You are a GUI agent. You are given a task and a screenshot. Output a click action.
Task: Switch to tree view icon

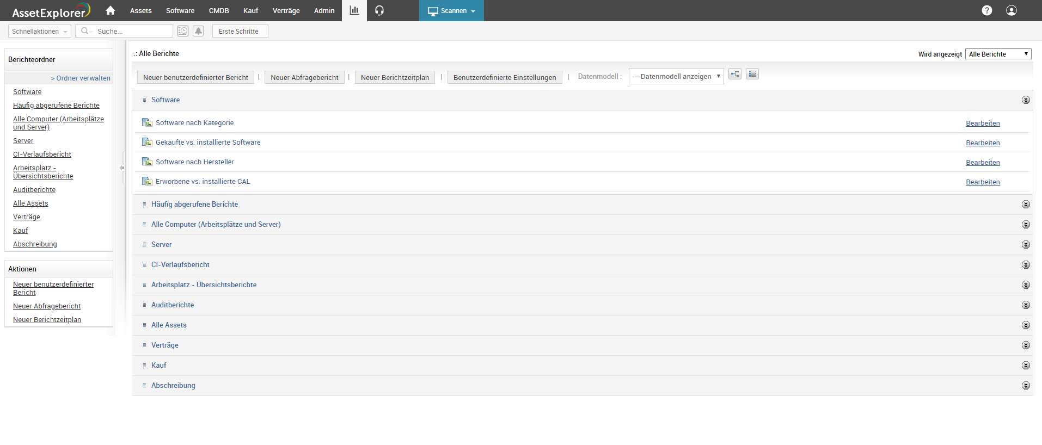(x=735, y=74)
